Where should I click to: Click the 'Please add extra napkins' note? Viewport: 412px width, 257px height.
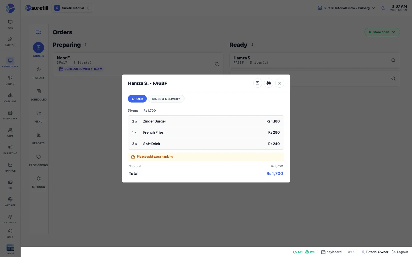[x=206, y=157]
